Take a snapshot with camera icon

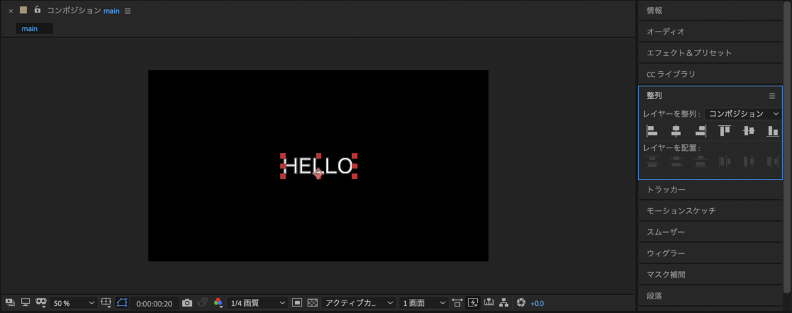(187, 302)
